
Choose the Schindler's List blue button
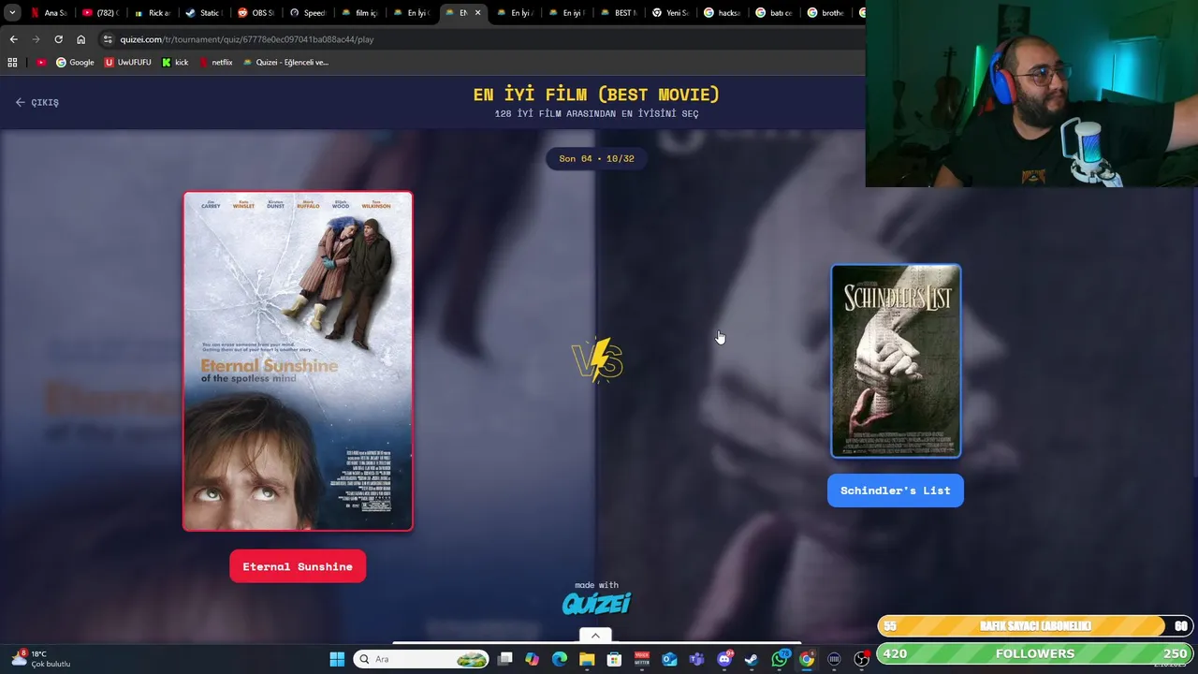[x=896, y=491]
